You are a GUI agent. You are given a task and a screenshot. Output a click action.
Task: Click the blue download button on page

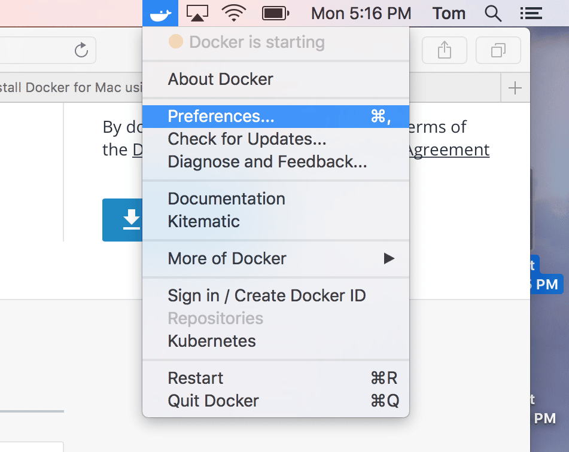pyautogui.click(x=122, y=220)
